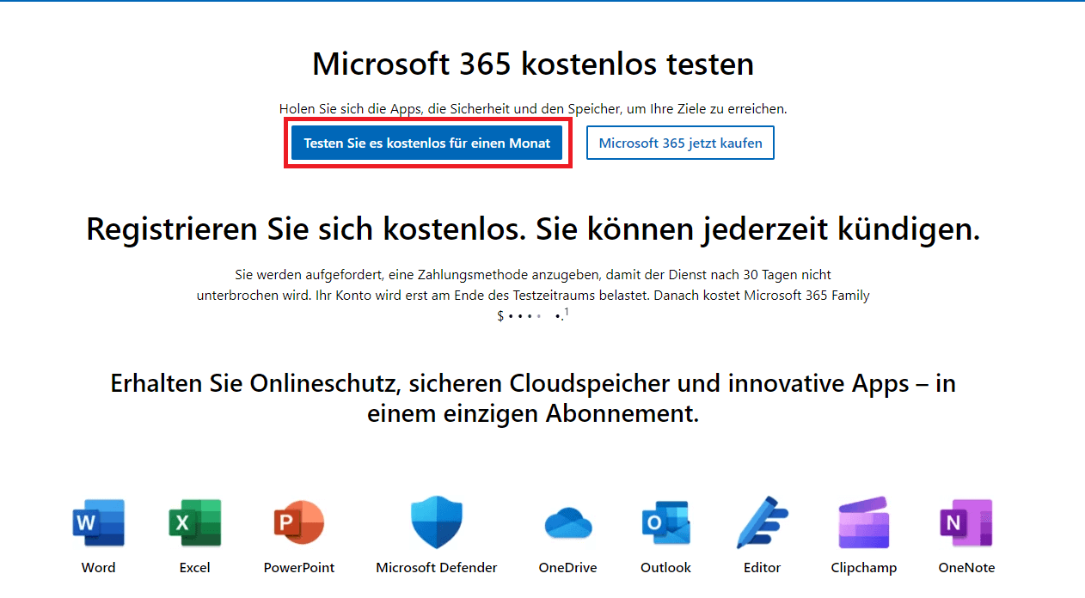
Task: Click heading 'Registrieren Sie sich kostenlos'
Action: coord(533,230)
